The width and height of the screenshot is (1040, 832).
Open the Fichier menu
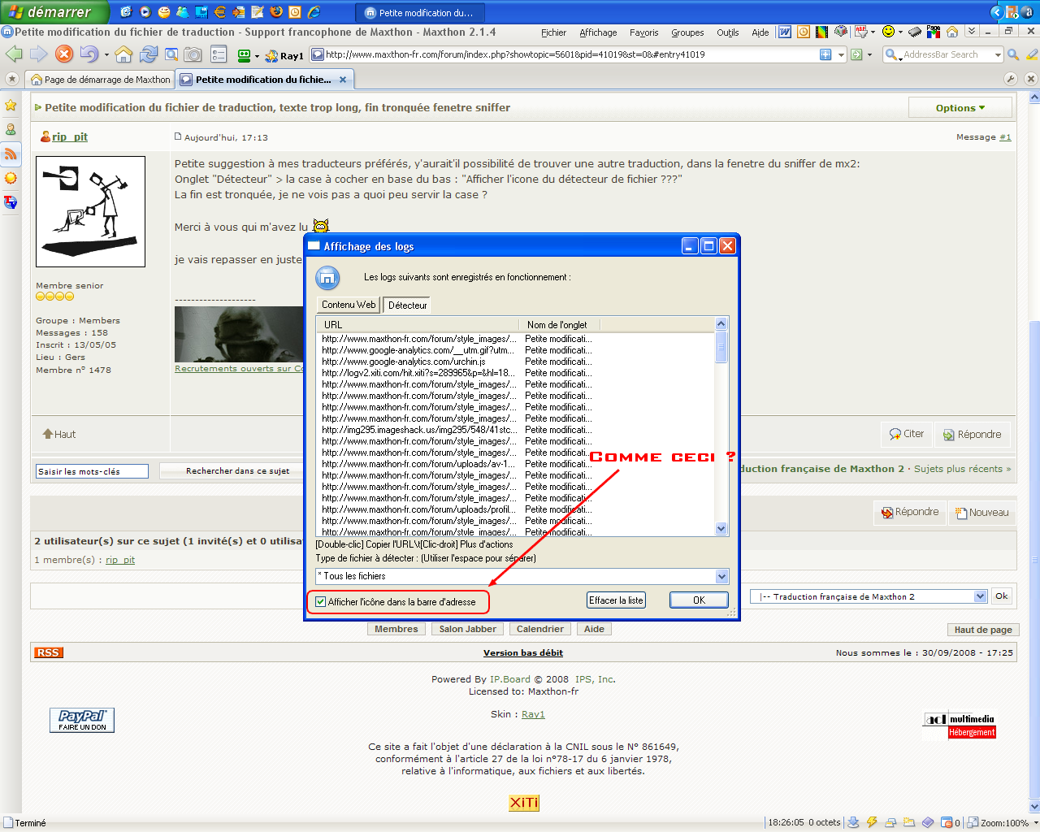(553, 32)
